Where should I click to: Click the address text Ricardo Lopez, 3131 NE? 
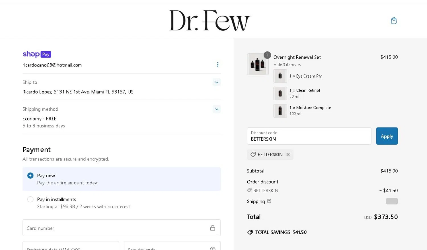point(78,92)
